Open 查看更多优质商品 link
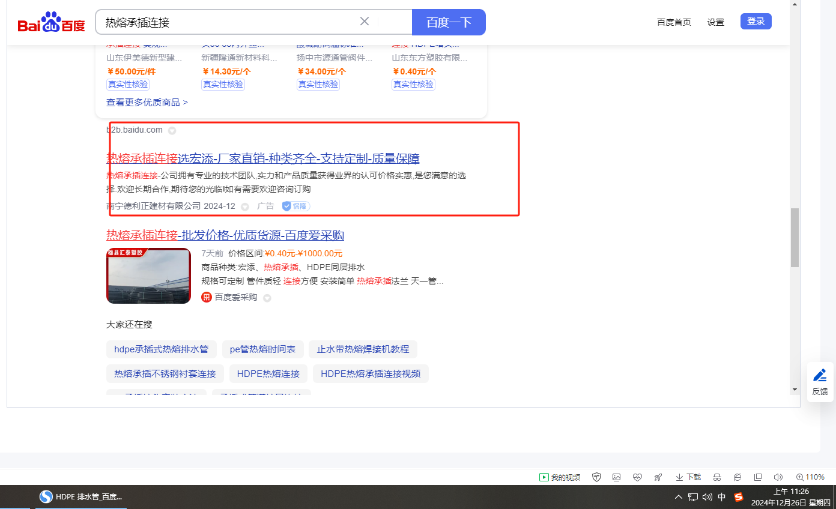The image size is (836, 509). (x=147, y=103)
